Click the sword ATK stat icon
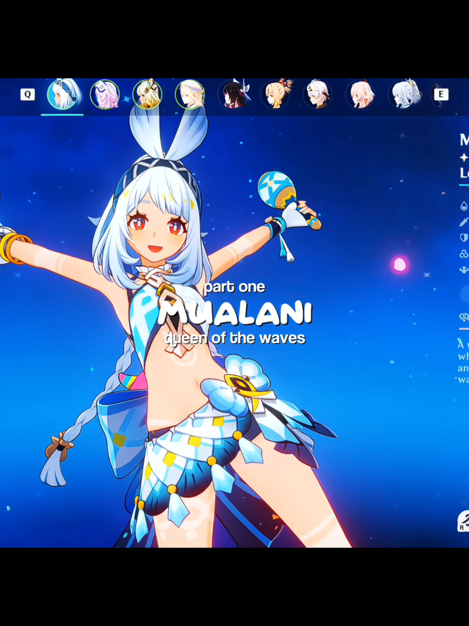The width and height of the screenshot is (469, 626). pyautogui.click(x=464, y=222)
